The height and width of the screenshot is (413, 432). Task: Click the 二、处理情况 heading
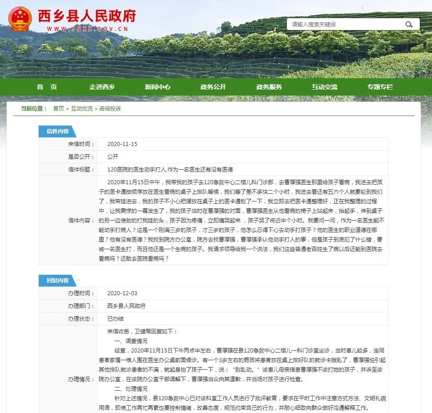tap(131, 388)
